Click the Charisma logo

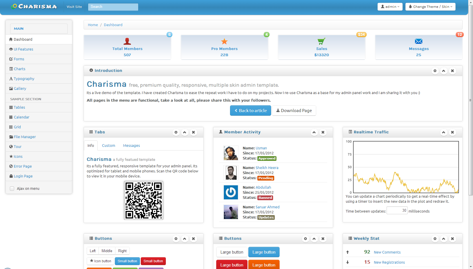34,6
